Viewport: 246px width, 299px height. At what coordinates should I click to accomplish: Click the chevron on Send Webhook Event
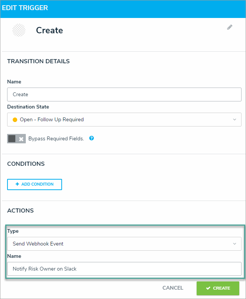coord(234,244)
